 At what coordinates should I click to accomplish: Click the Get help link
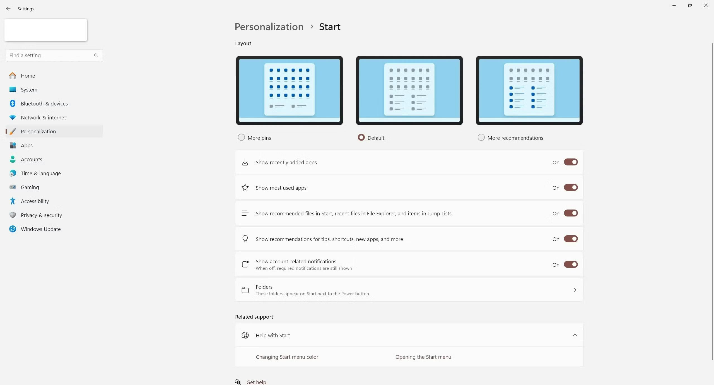click(x=256, y=382)
